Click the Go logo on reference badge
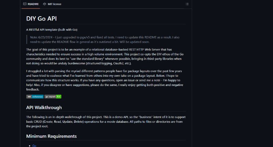273x147 pixels. (29, 97)
